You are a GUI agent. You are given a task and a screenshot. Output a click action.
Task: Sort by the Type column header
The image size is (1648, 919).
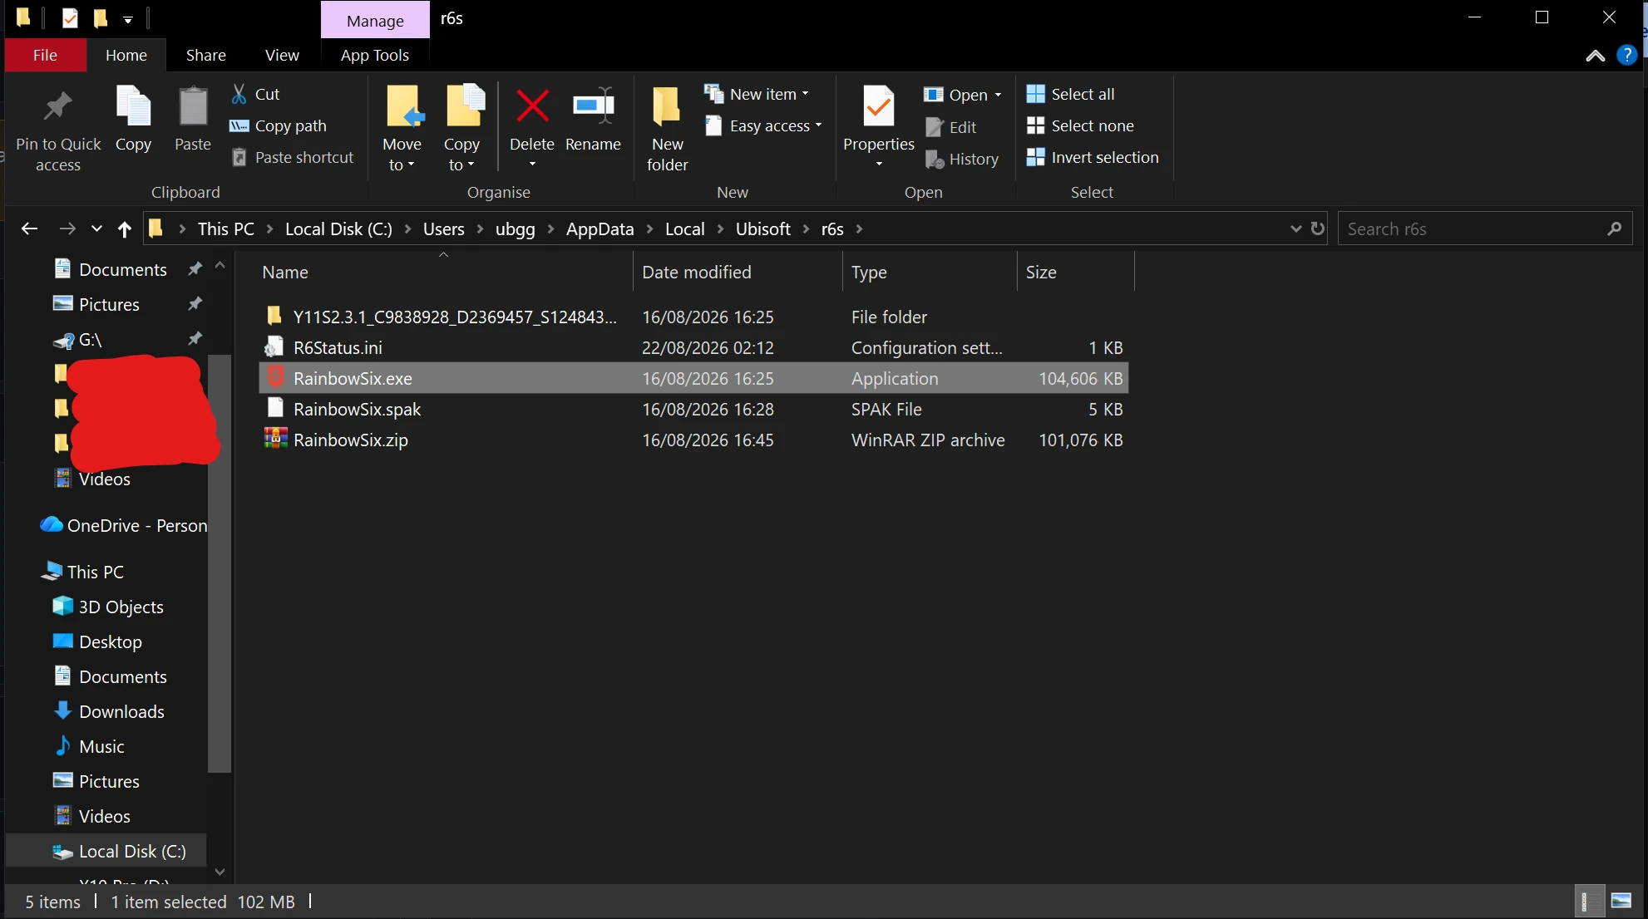930,272
